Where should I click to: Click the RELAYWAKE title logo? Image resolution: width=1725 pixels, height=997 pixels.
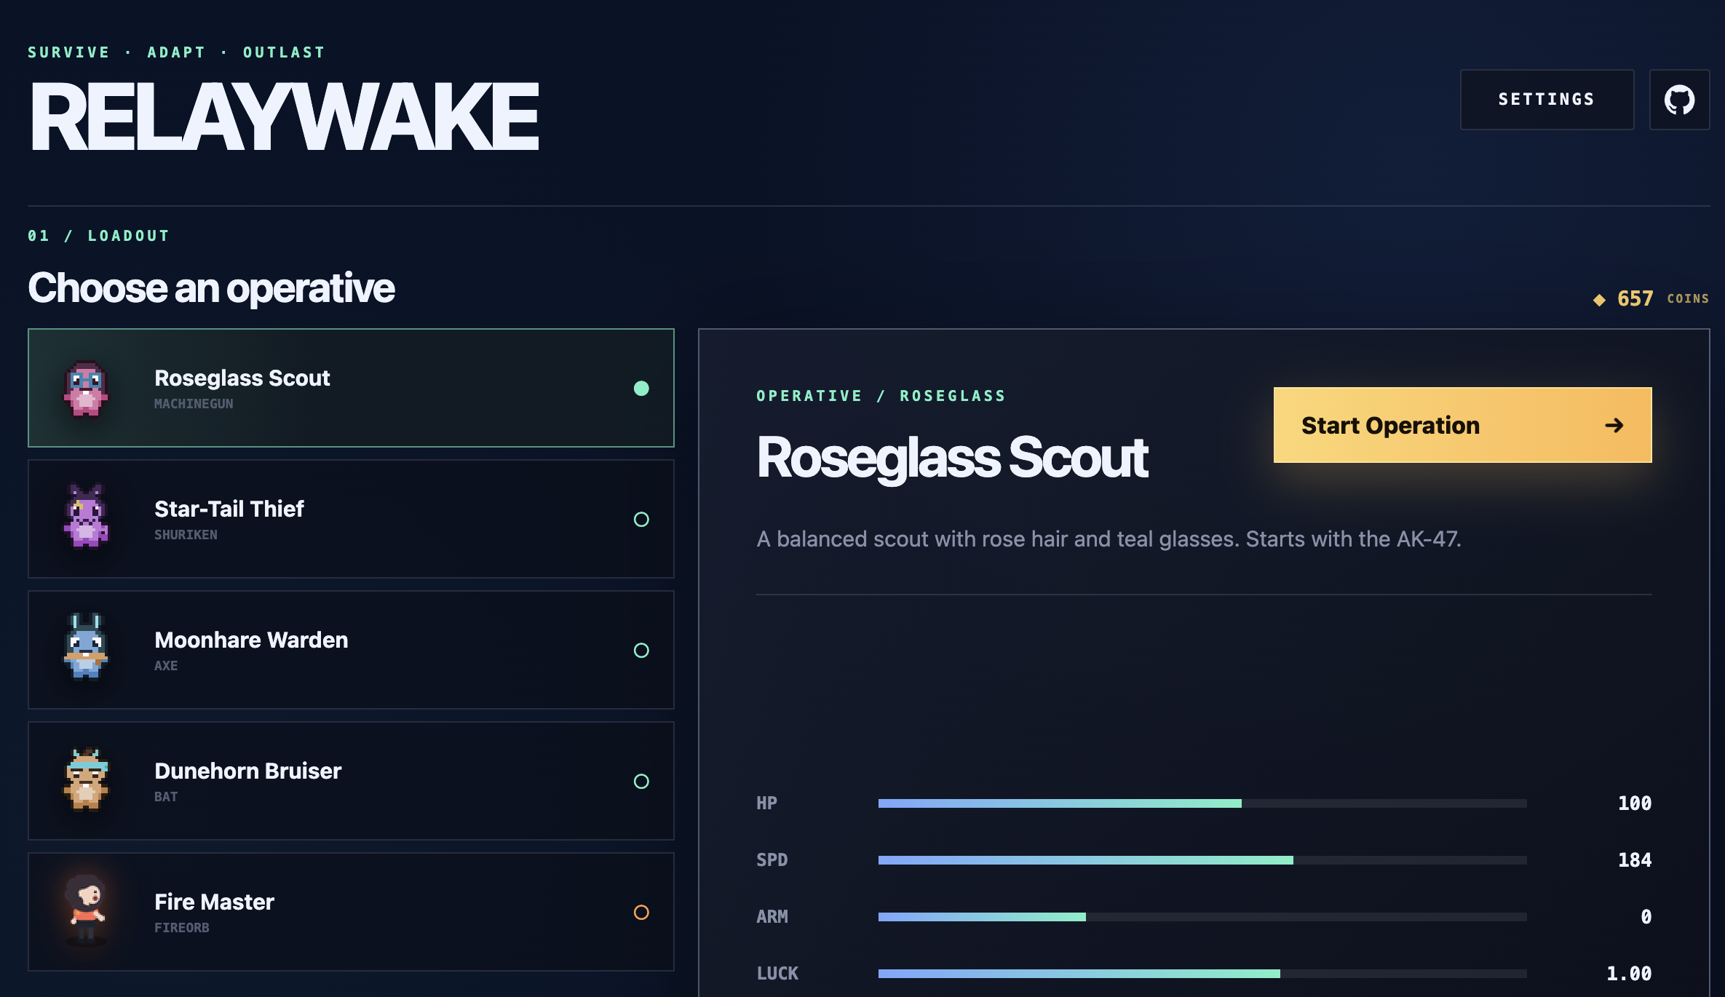point(284,116)
